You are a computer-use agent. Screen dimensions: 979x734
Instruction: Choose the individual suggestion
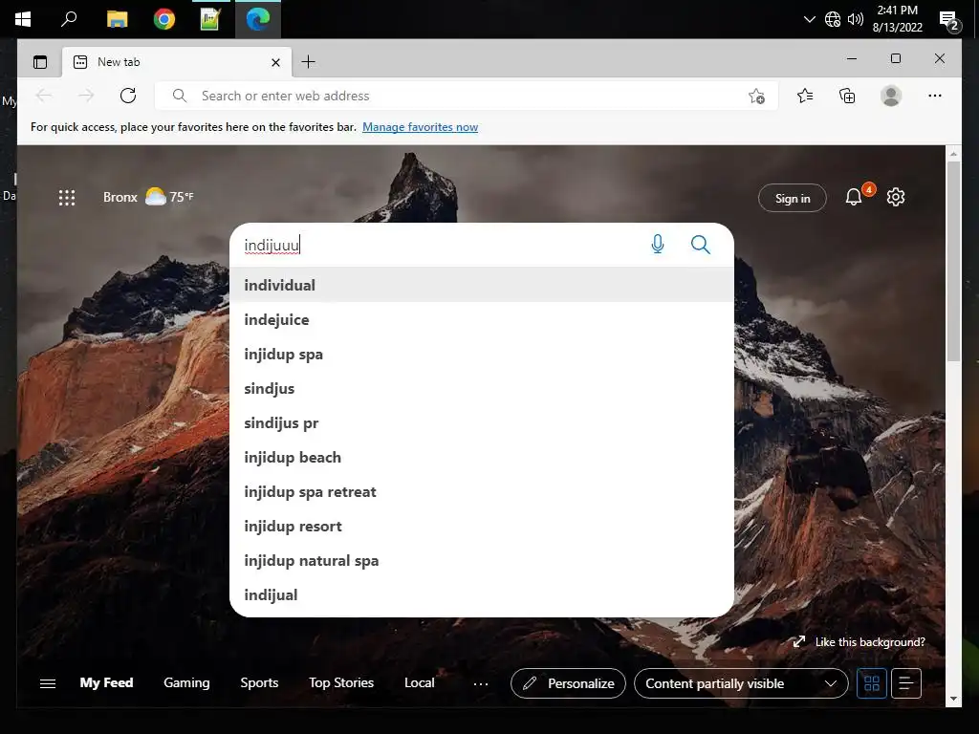482,285
